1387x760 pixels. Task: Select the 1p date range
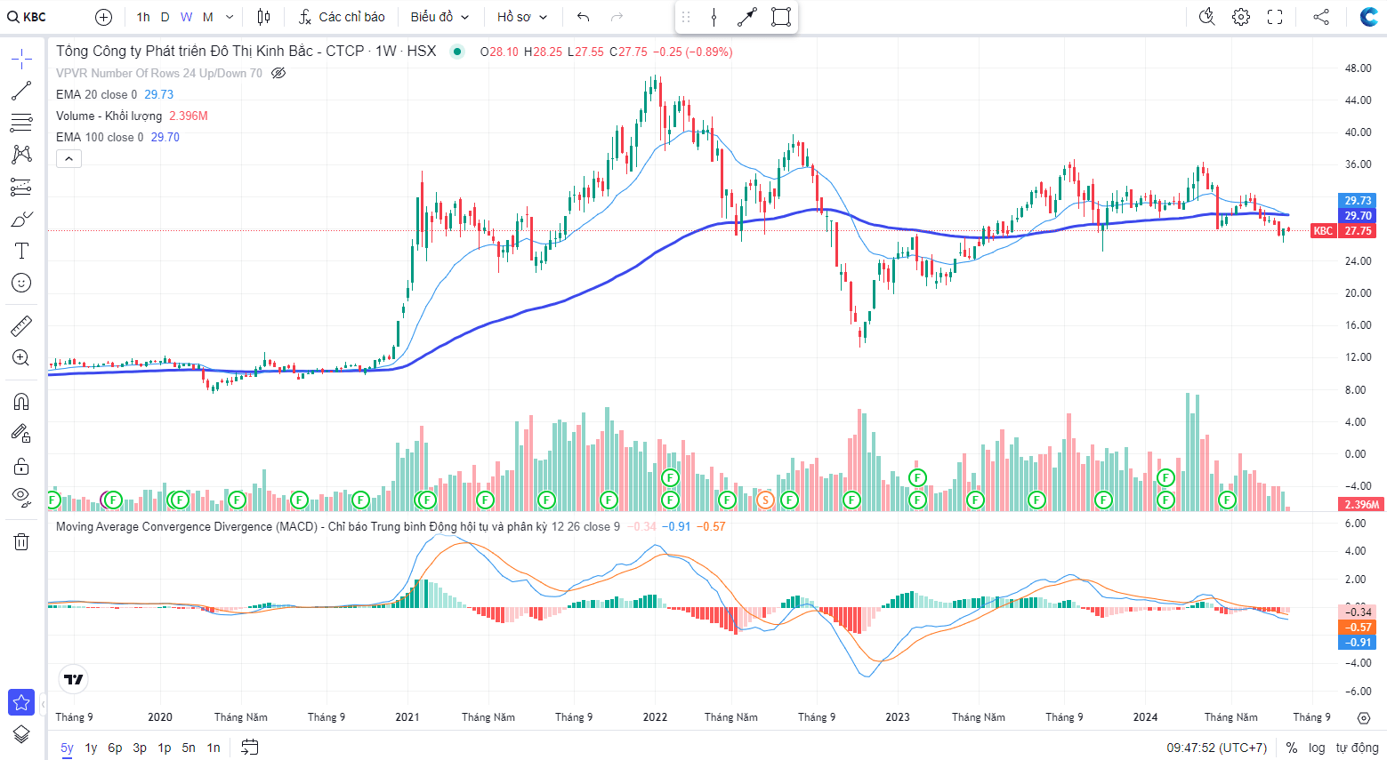[165, 748]
